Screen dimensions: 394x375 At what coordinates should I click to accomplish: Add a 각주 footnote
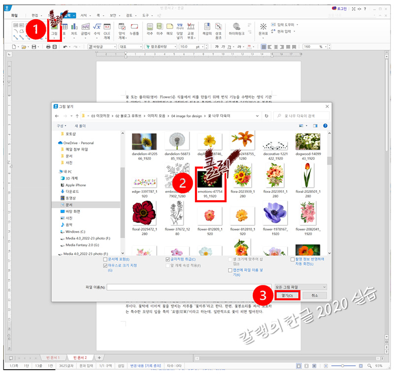[x=150, y=30]
